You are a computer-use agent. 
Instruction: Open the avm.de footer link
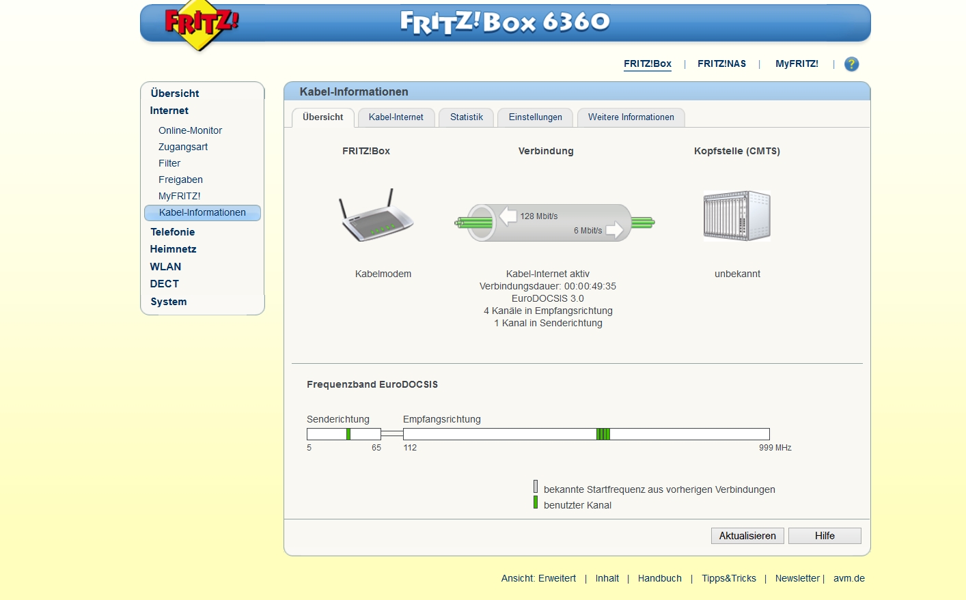[x=849, y=578]
